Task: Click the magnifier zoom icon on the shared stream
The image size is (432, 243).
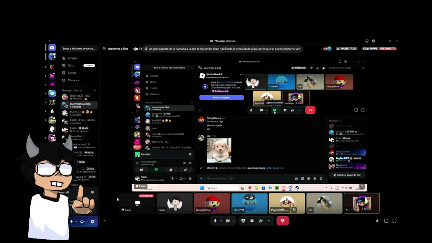Action: tap(362, 186)
